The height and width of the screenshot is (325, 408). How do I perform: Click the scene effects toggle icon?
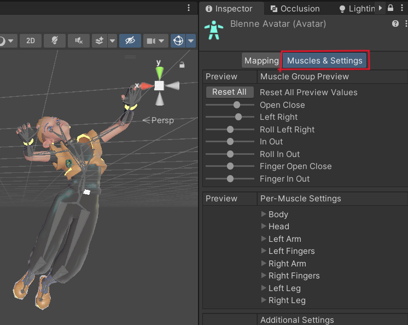100,40
